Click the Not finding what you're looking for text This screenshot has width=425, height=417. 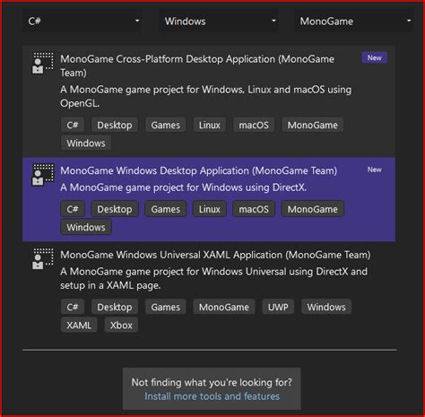tap(212, 382)
